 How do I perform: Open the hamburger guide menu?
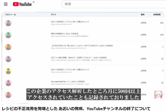(6, 4)
